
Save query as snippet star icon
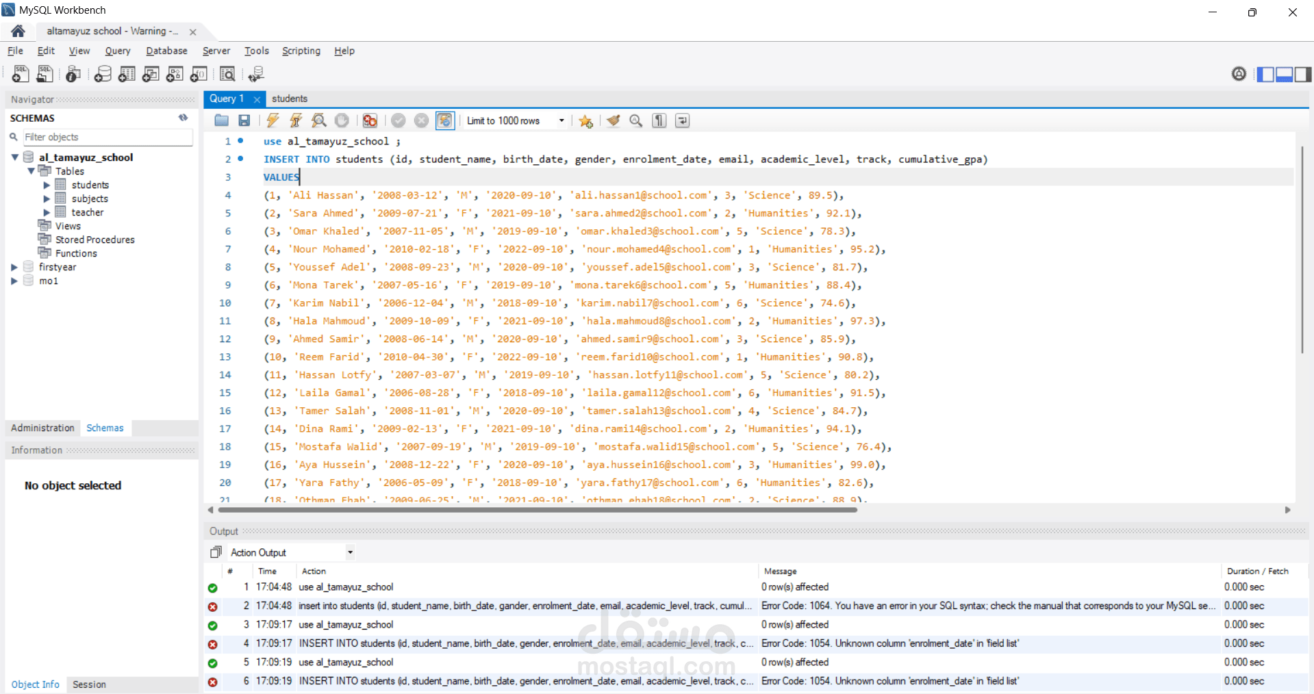[x=585, y=120]
